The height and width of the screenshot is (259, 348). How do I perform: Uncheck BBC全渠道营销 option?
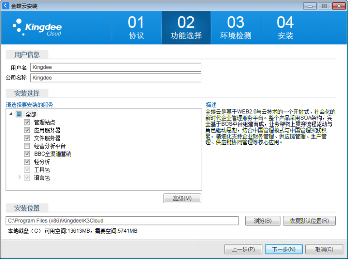(27, 154)
